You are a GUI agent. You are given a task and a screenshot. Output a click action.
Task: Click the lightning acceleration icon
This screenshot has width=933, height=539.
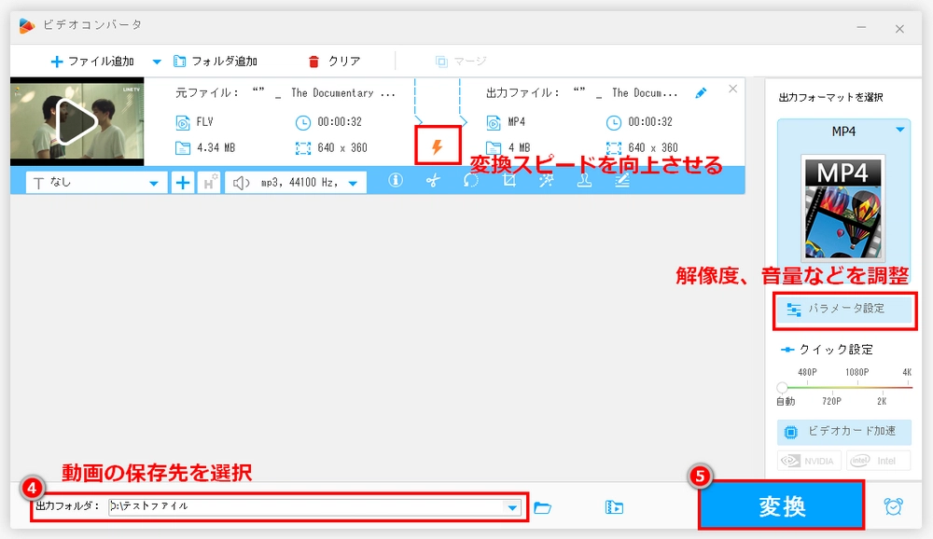tap(438, 146)
